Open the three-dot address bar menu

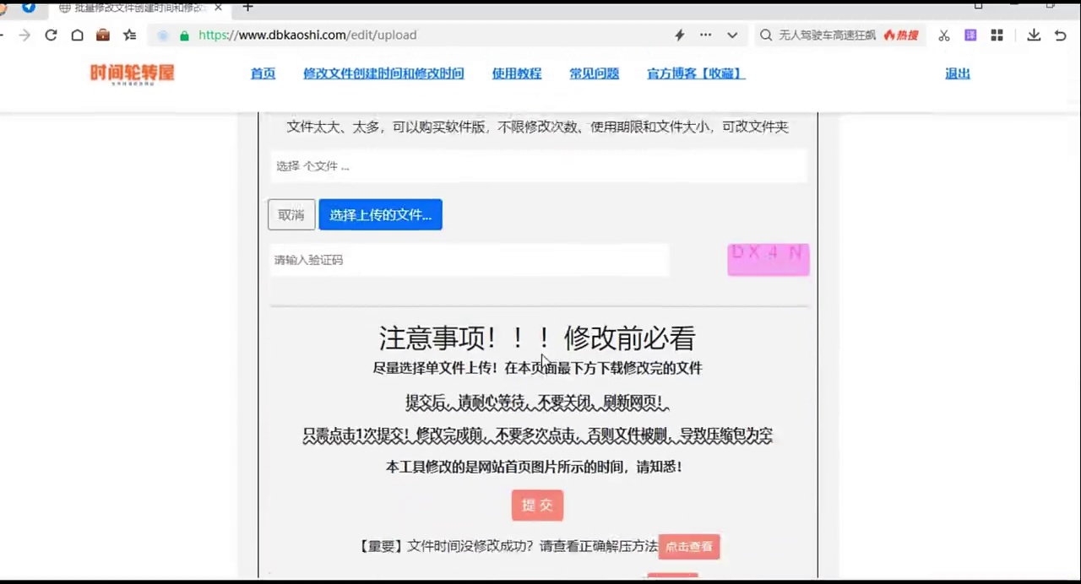(706, 35)
